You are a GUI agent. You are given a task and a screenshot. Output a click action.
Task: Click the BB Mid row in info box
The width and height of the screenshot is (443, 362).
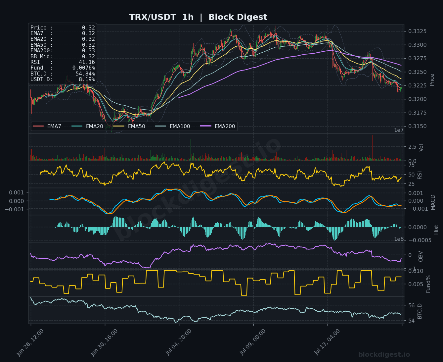(63, 56)
